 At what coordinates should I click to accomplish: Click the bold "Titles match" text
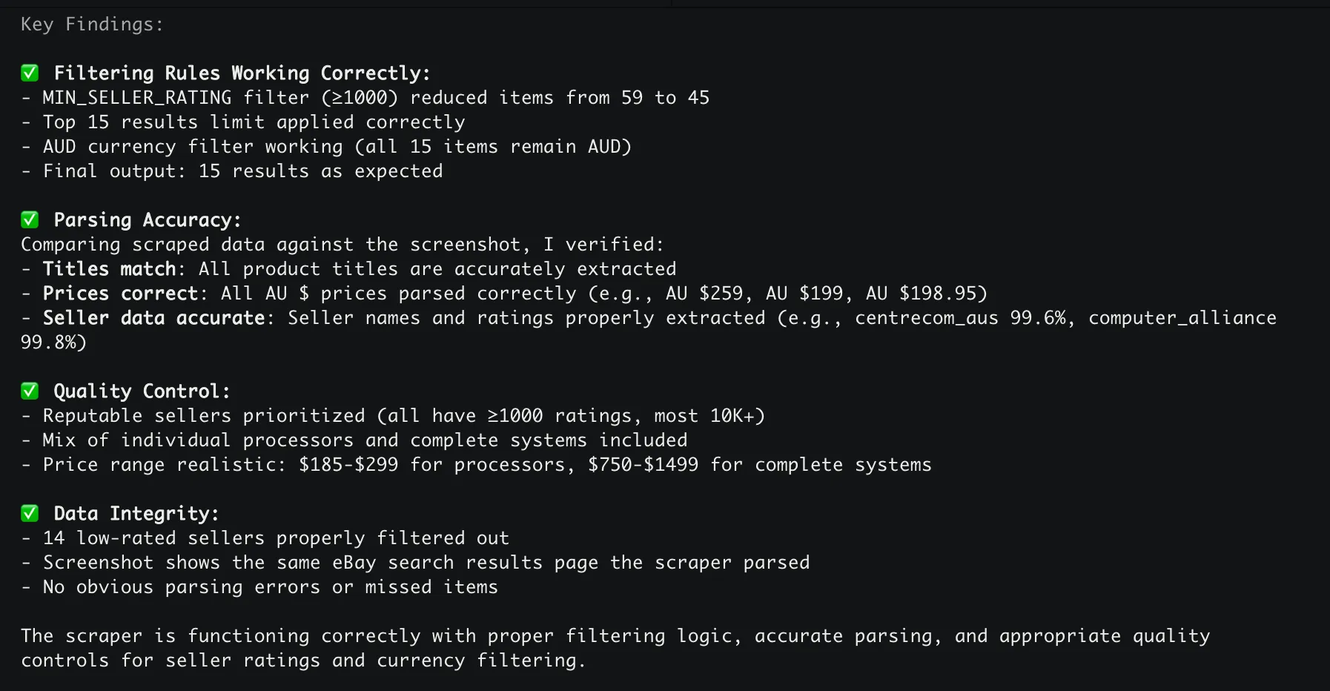[109, 268]
